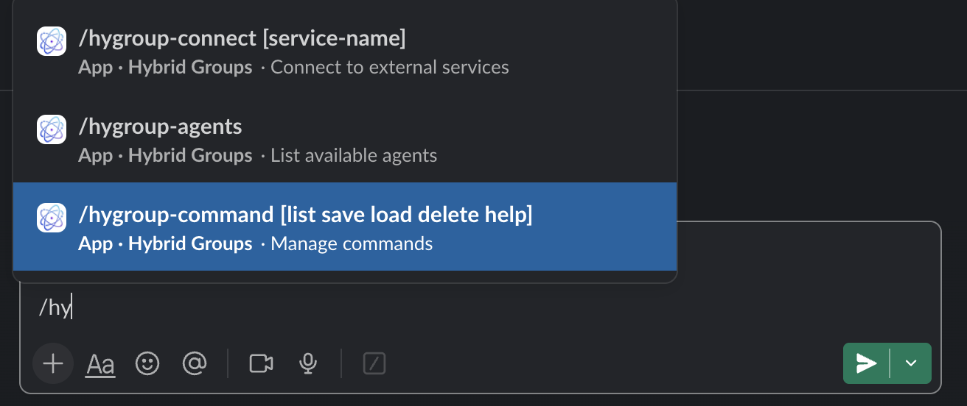Expand the schedule send options chevron

pyautogui.click(x=911, y=363)
